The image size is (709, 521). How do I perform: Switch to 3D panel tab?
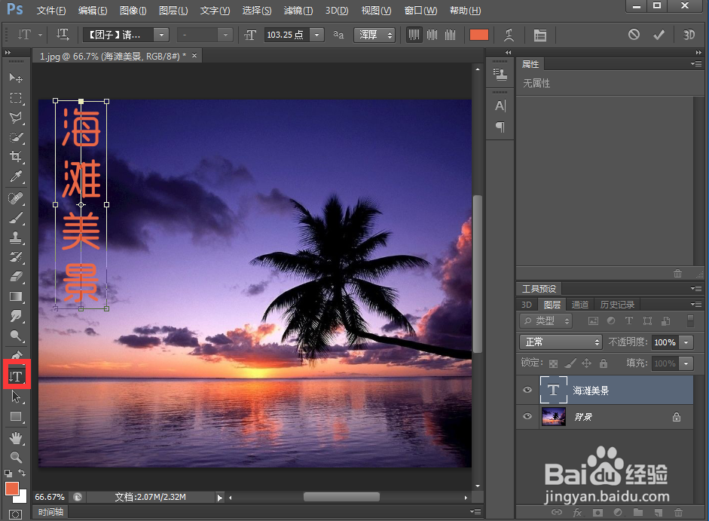pyautogui.click(x=527, y=304)
